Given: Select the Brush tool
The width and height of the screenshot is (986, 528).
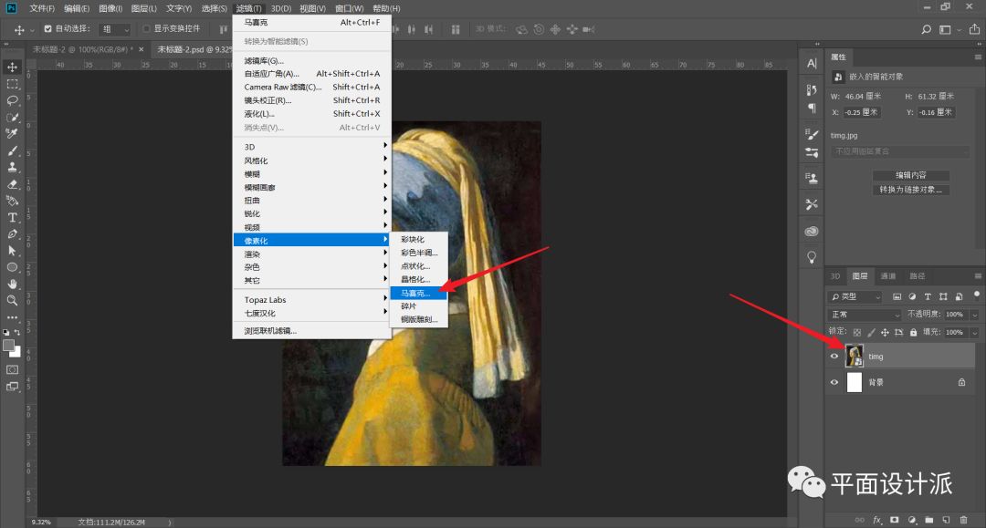Looking at the screenshot, I should [x=13, y=150].
